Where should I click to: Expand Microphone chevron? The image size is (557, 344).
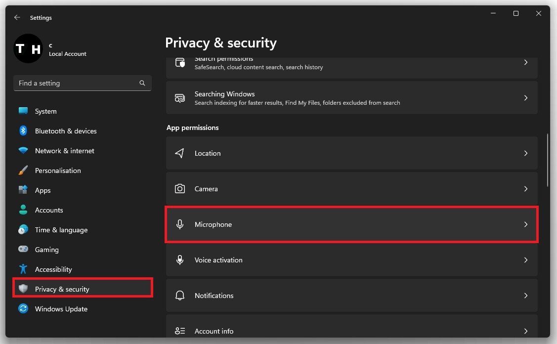[x=526, y=224]
